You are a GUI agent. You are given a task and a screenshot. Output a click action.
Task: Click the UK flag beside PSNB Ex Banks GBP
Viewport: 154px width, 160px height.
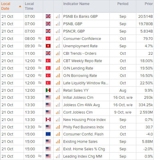48,16
